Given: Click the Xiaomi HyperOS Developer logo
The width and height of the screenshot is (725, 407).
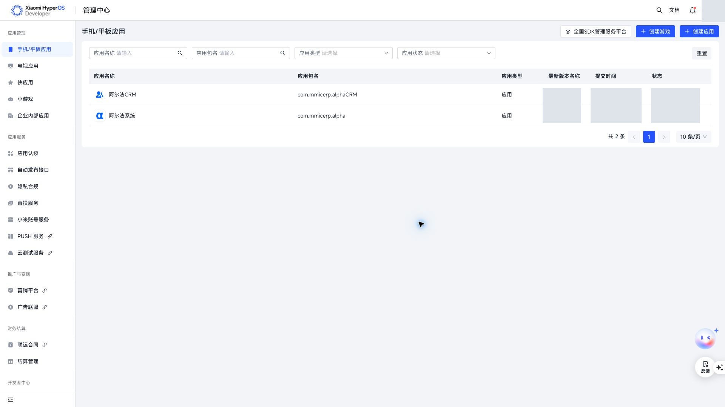Looking at the screenshot, I should tap(38, 11).
